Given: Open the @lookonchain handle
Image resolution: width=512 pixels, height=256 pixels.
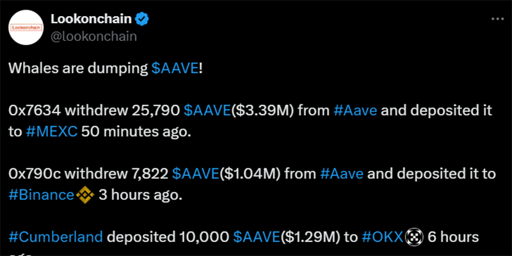Looking at the screenshot, I should [93, 36].
